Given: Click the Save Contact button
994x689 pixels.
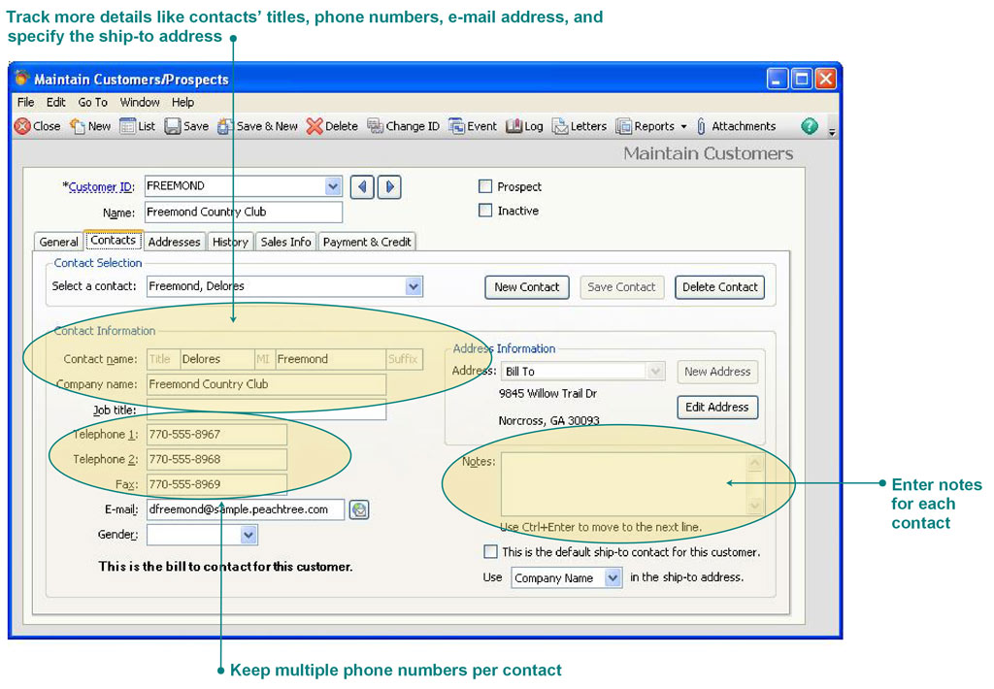Looking at the screenshot, I should click(621, 287).
